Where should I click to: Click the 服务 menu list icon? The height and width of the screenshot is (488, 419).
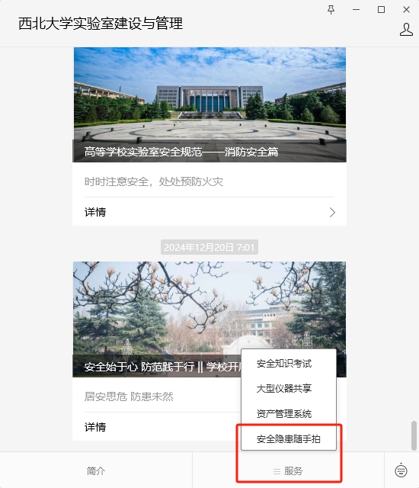277,471
